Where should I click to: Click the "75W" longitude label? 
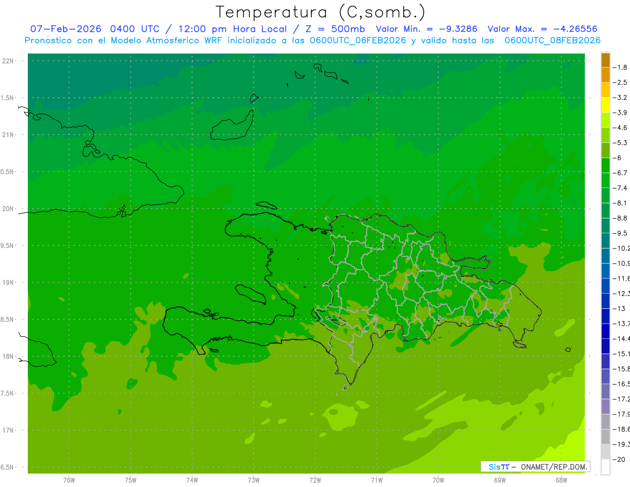[x=131, y=480]
